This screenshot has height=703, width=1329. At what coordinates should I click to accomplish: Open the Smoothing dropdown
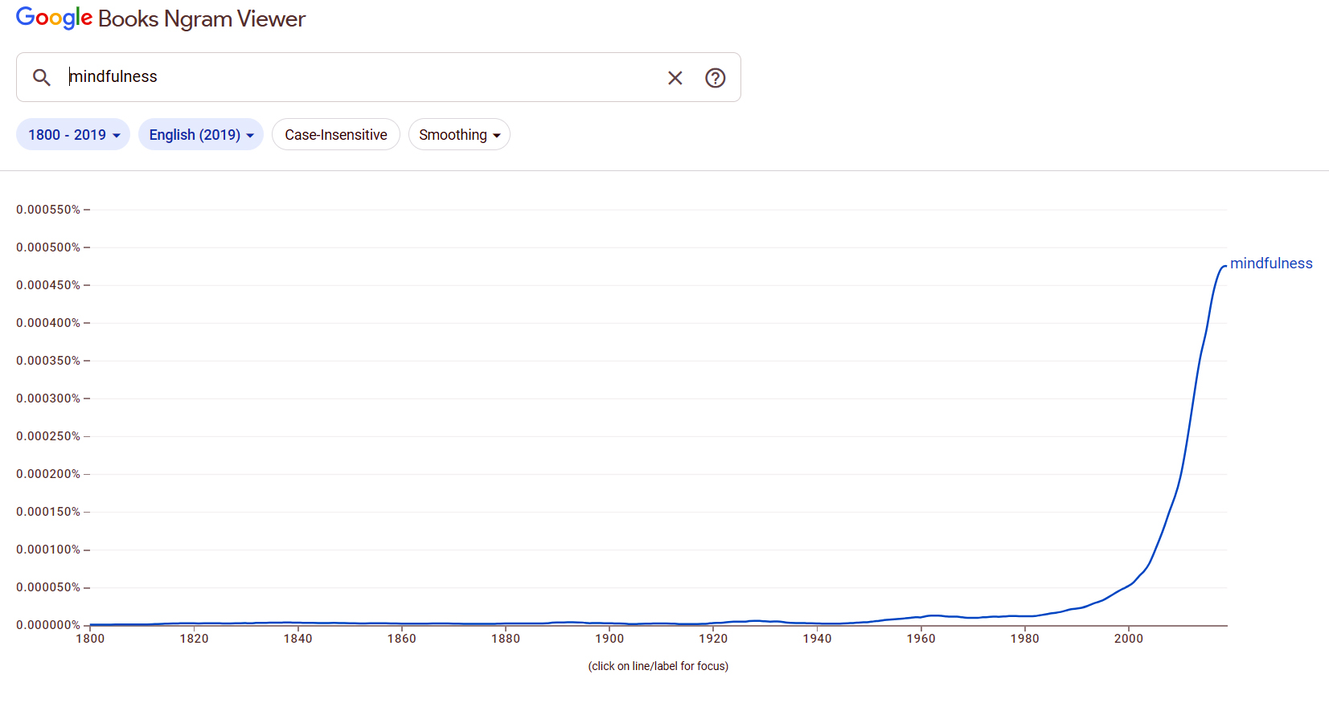coord(459,135)
